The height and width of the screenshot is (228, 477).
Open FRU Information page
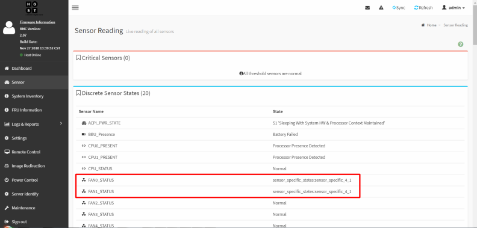tap(34, 110)
